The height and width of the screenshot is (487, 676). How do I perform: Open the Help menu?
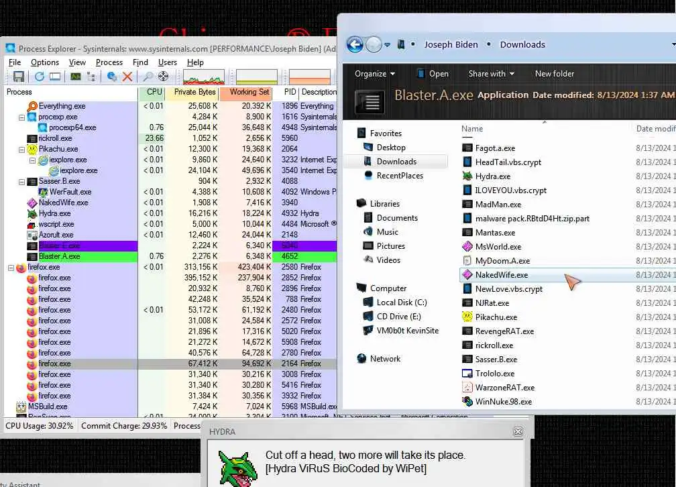[195, 62]
